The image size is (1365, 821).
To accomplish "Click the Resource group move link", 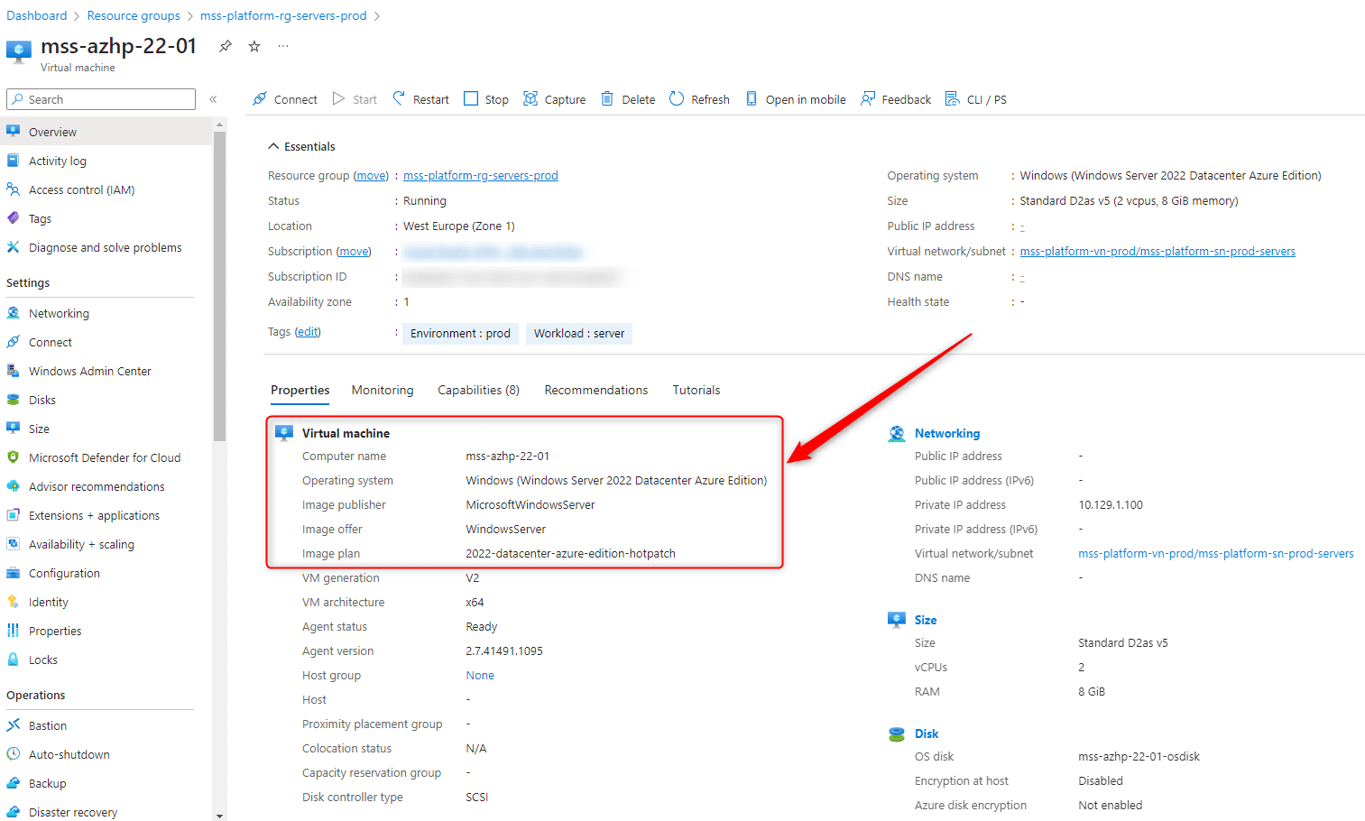I will (x=371, y=176).
